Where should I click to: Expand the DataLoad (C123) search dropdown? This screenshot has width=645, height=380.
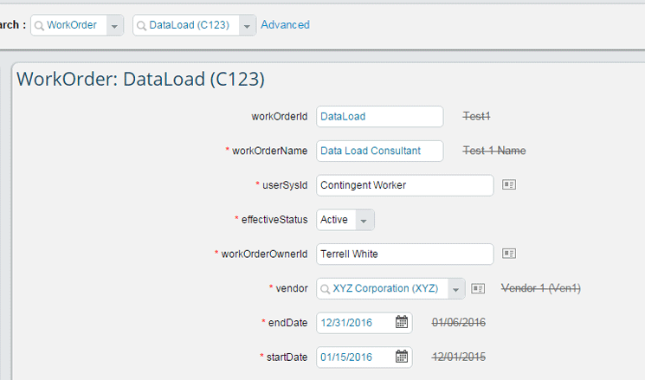click(248, 26)
